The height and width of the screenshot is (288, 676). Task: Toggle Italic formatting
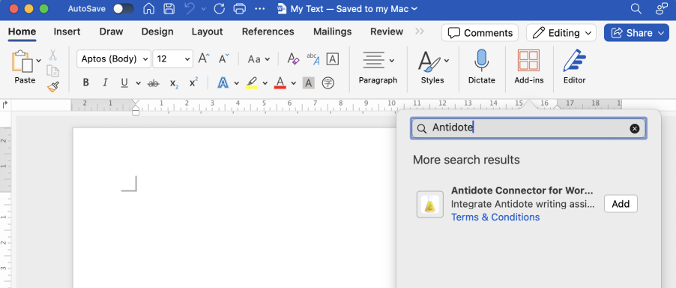tap(105, 82)
